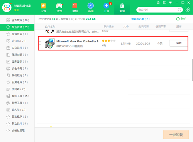193x142 pixels.
Task: Click the phone icon beside 手机数码
Action: (8, 75)
